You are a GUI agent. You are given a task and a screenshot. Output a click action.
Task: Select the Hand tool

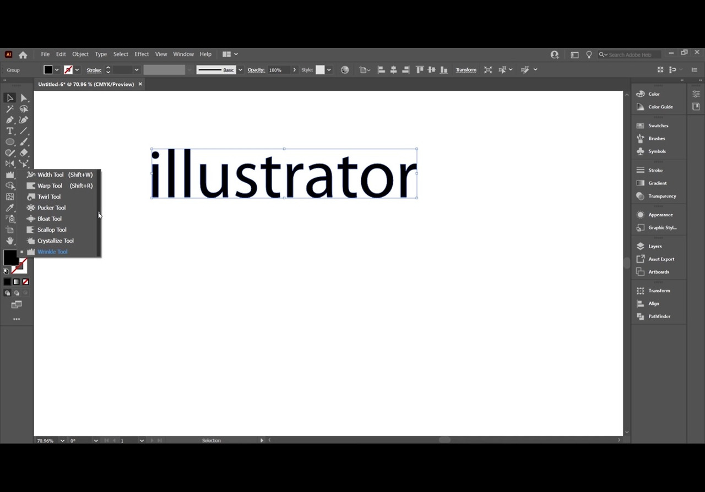click(10, 240)
